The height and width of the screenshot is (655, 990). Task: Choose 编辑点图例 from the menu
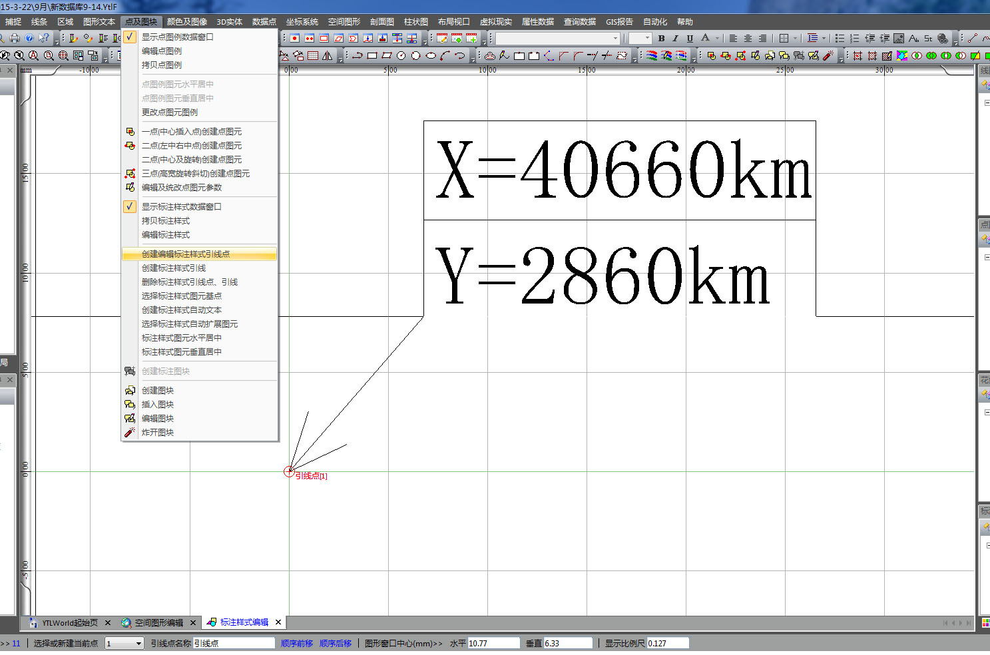pyautogui.click(x=199, y=51)
